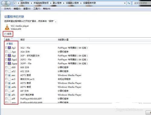Click the .3gp2 file type icon
The width and height of the screenshot is (151, 115).
pos(9,59)
